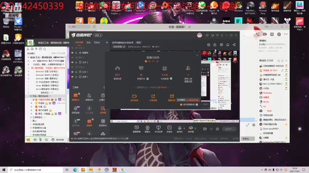Click the record icon in the bottom bar
The height and width of the screenshot is (173, 309).
205,129
